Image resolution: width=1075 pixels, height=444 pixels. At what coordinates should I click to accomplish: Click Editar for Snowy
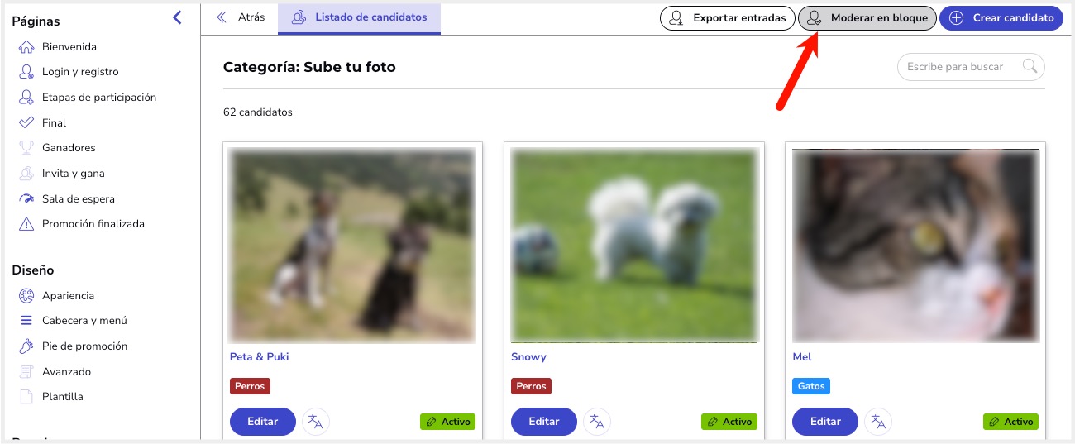coord(544,422)
